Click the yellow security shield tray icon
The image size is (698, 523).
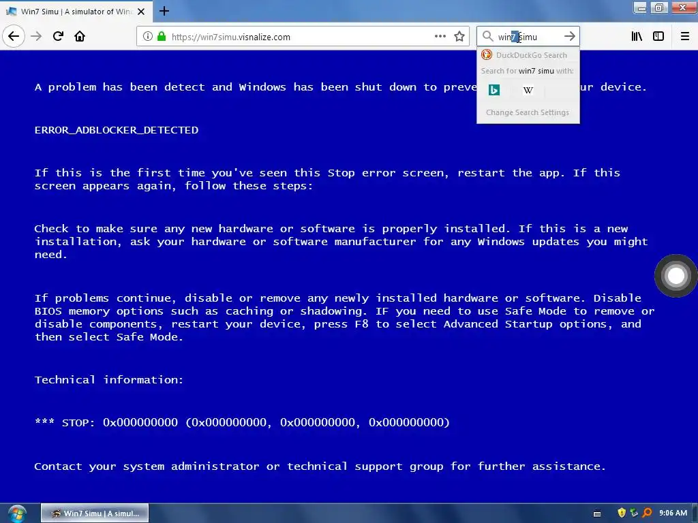[622, 513]
